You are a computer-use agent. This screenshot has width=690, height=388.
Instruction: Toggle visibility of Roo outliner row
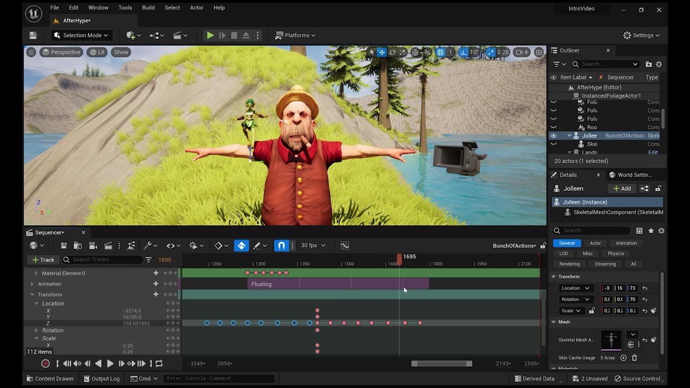pos(553,127)
